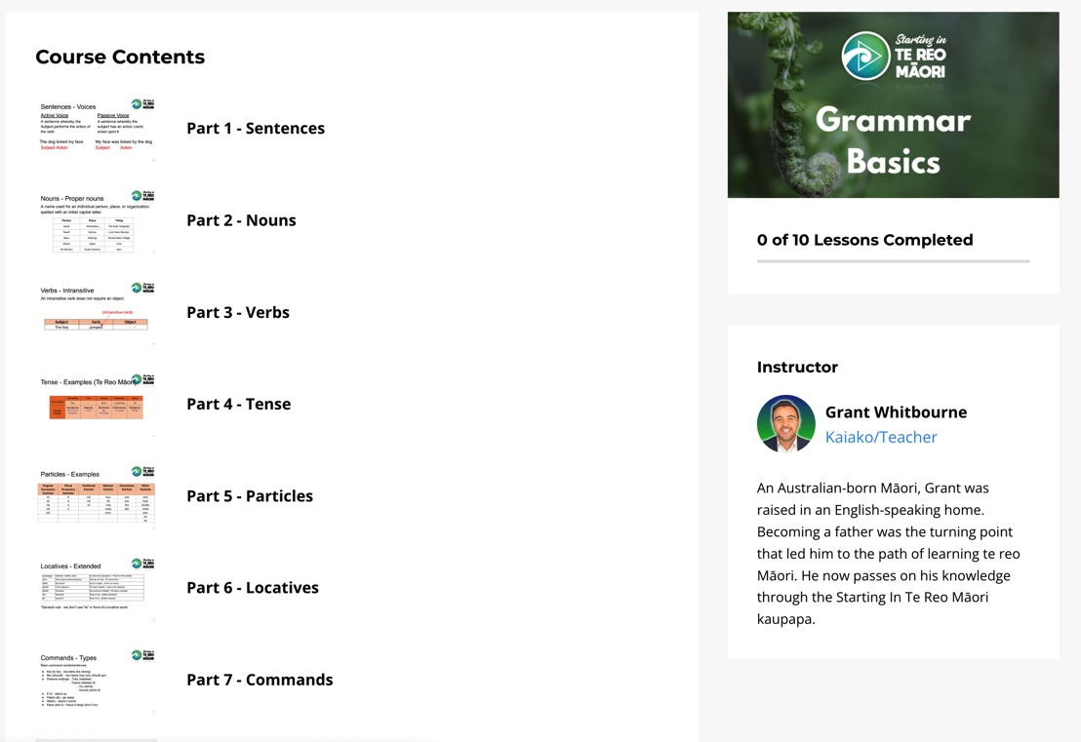Click the Verbs - Intransitive slide thumbnail
Viewport: 1081px width, 742px height.
(x=97, y=313)
